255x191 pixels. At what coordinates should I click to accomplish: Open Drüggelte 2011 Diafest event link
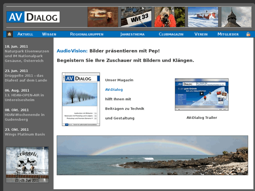point(26,78)
